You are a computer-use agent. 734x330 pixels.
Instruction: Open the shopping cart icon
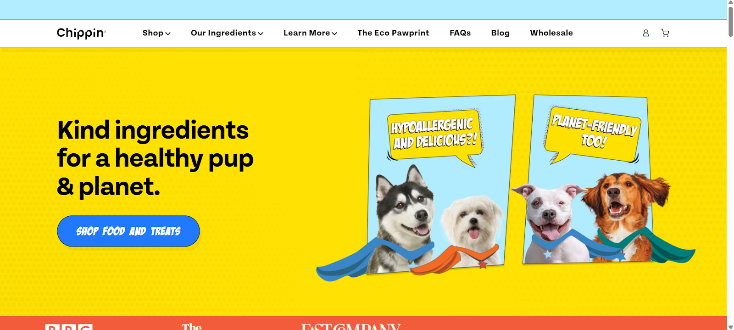[x=665, y=33]
